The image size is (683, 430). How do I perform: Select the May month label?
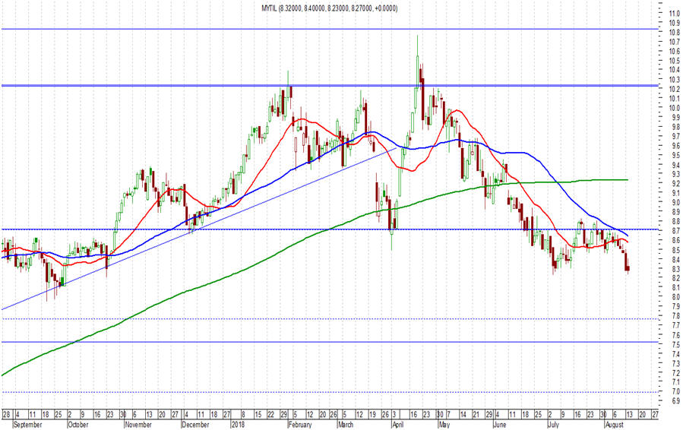point(444,425)
